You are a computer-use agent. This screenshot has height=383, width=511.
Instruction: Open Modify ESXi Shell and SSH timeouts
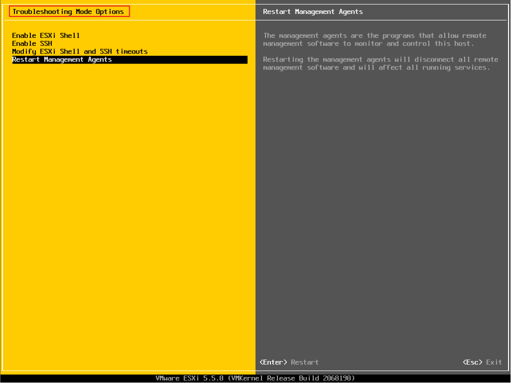click(80, 51)
